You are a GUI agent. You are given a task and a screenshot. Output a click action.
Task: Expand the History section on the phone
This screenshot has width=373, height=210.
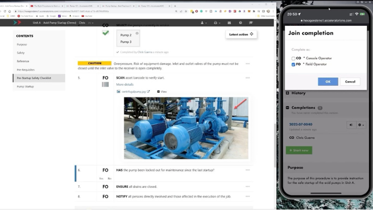click(287, 93)
